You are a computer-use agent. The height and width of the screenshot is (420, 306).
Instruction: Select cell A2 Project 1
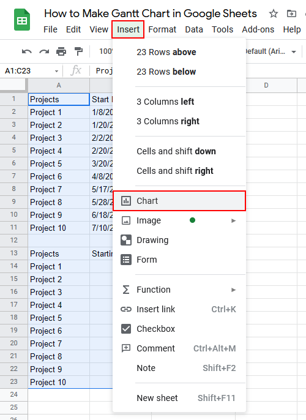pos(59,112)
